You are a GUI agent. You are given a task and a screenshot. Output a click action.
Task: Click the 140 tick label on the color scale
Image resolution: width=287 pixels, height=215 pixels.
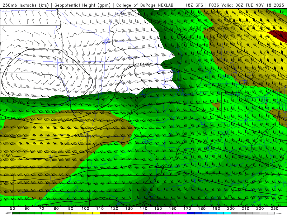[x=144, y=209]
